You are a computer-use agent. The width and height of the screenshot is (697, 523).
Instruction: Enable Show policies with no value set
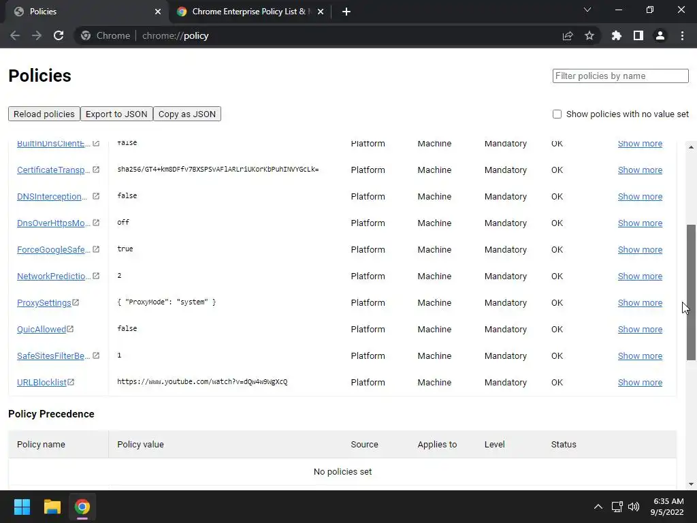557,114
